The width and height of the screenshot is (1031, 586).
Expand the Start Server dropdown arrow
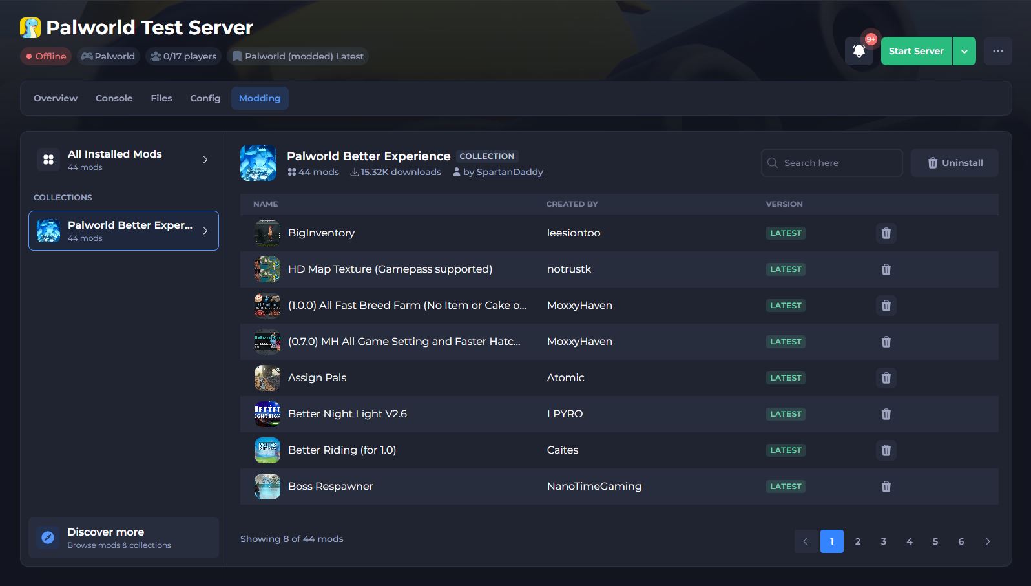tap(964, 51)
